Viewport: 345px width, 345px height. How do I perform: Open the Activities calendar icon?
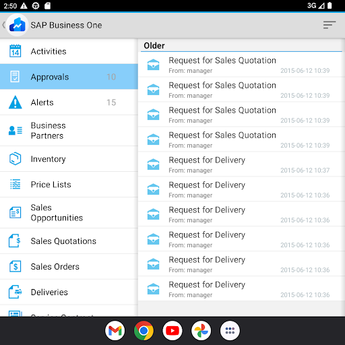tap(15, 51)
